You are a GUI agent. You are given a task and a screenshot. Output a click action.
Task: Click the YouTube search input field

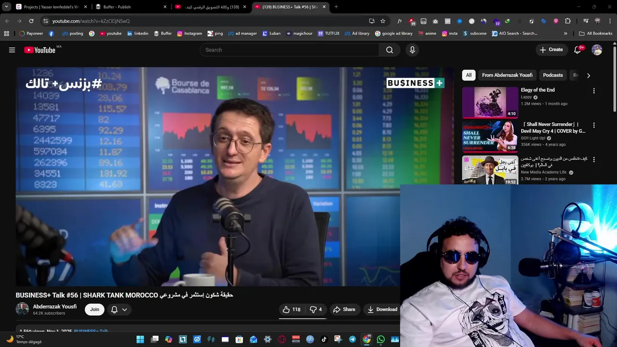tap(289, 50)
